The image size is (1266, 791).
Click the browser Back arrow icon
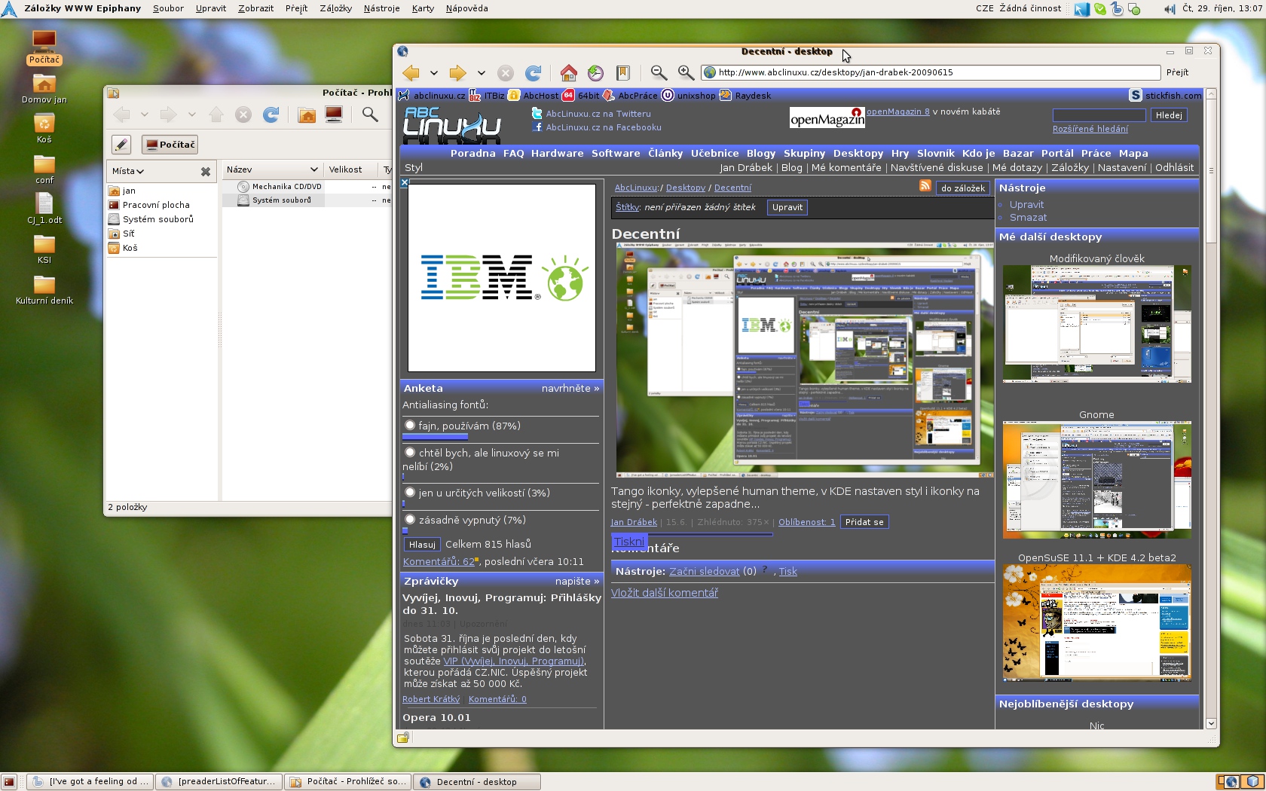point(411,72)
